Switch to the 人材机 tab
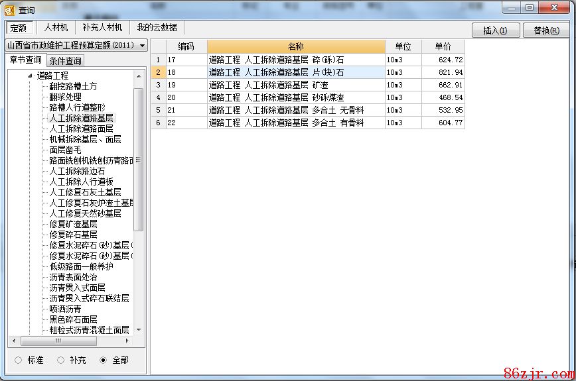Viewport: 576px width, 381px height. pos(56,28)
